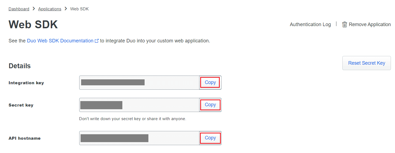Image resolution: width=395 pixels, height=153 pixels.
Task: Click the Web SDK breadcrumb text
Action: click(79, 9)
